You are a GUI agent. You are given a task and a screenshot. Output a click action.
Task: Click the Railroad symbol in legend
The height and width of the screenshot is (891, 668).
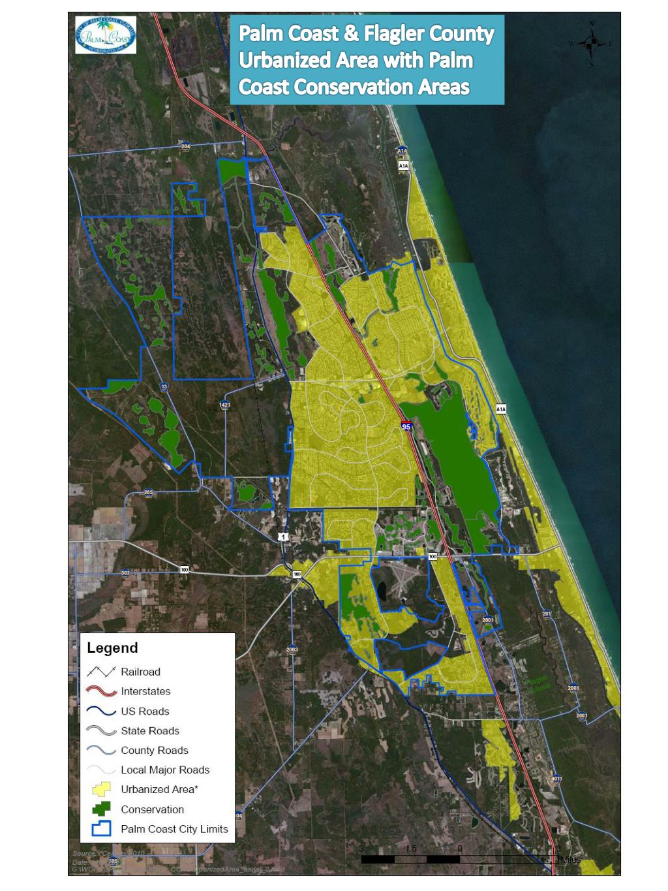pyautogui.click(x=101, y=672)
